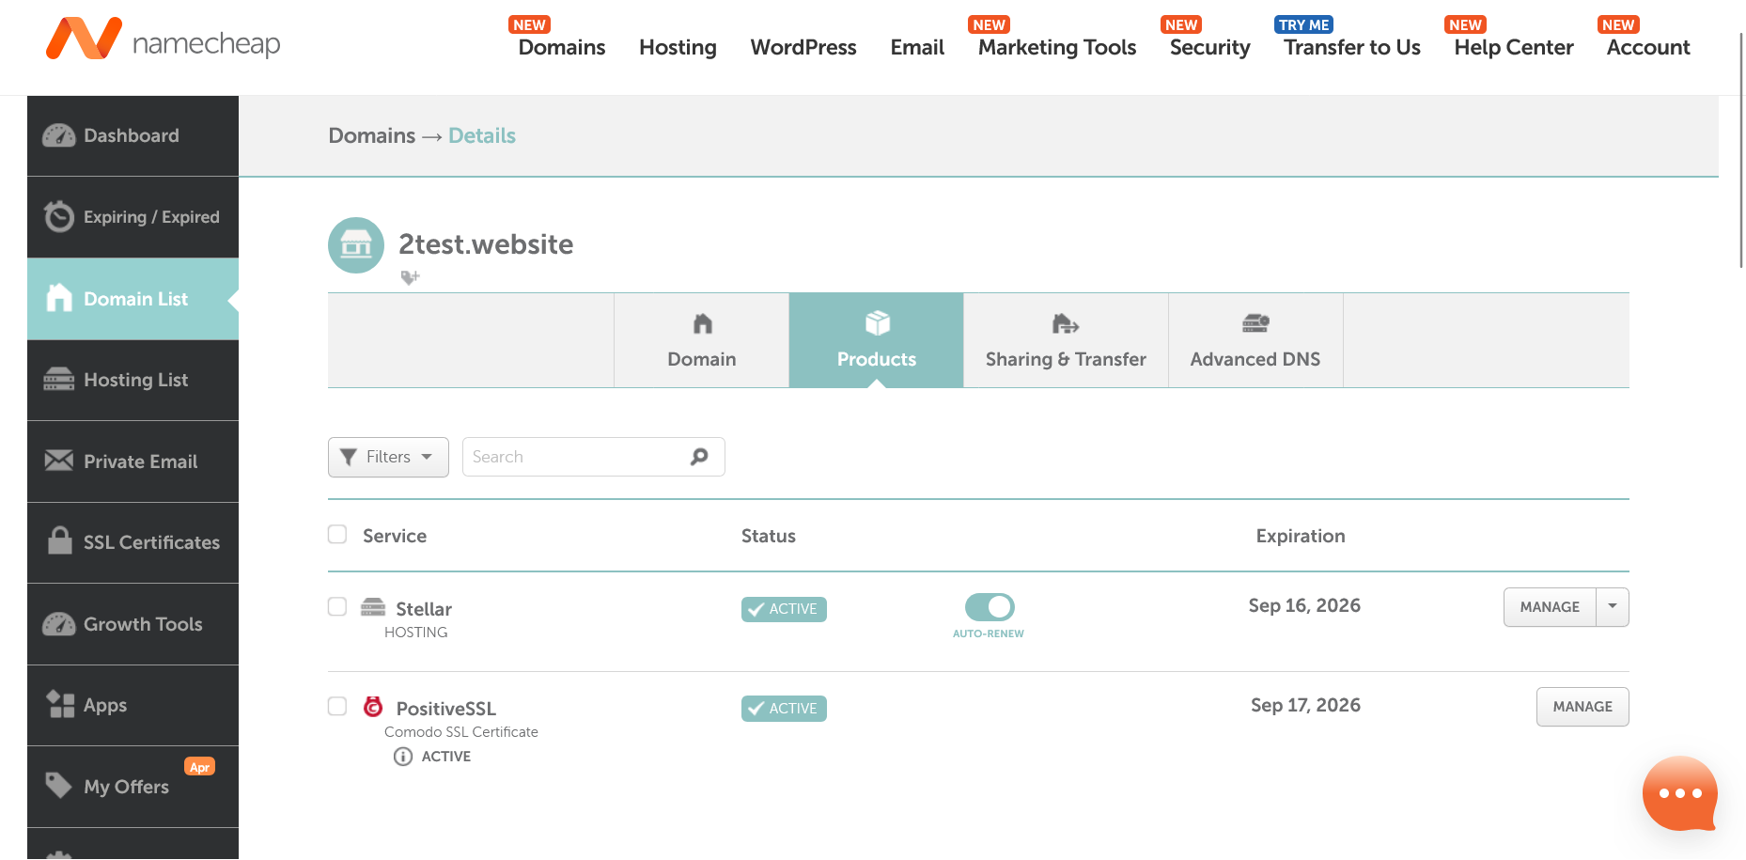Click the Stellar hosting server icon
The image size is (1746, 860).
tap(373, 607)
